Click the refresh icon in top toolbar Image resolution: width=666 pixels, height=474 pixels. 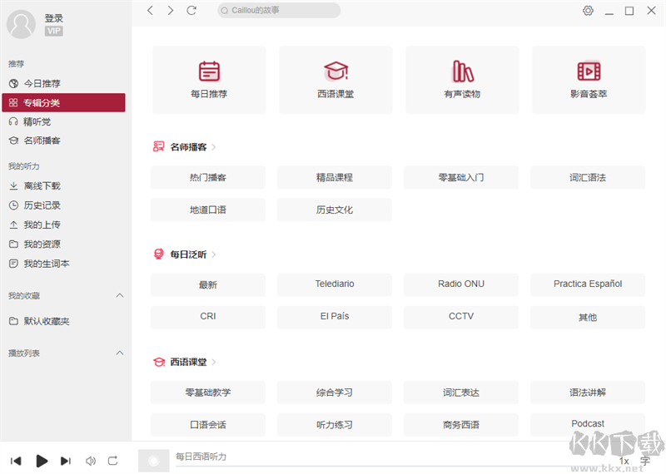coord(191,11)
